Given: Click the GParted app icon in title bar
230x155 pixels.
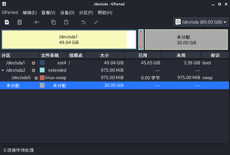Looking at the screenshot, I should click(x=4, y=4).
